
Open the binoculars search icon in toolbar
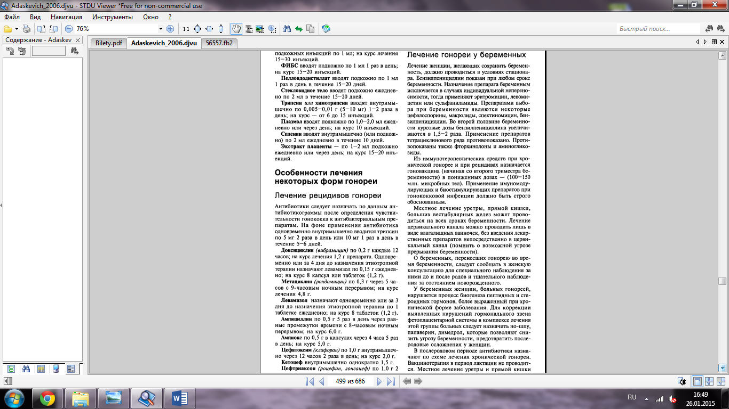[287, 29]
